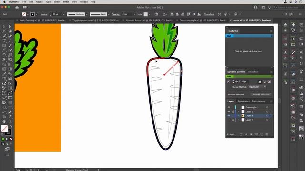This screenshot has width=305, height=171.
Task: Delete layer with Layers panel trash icon
Action: [267, 134]
